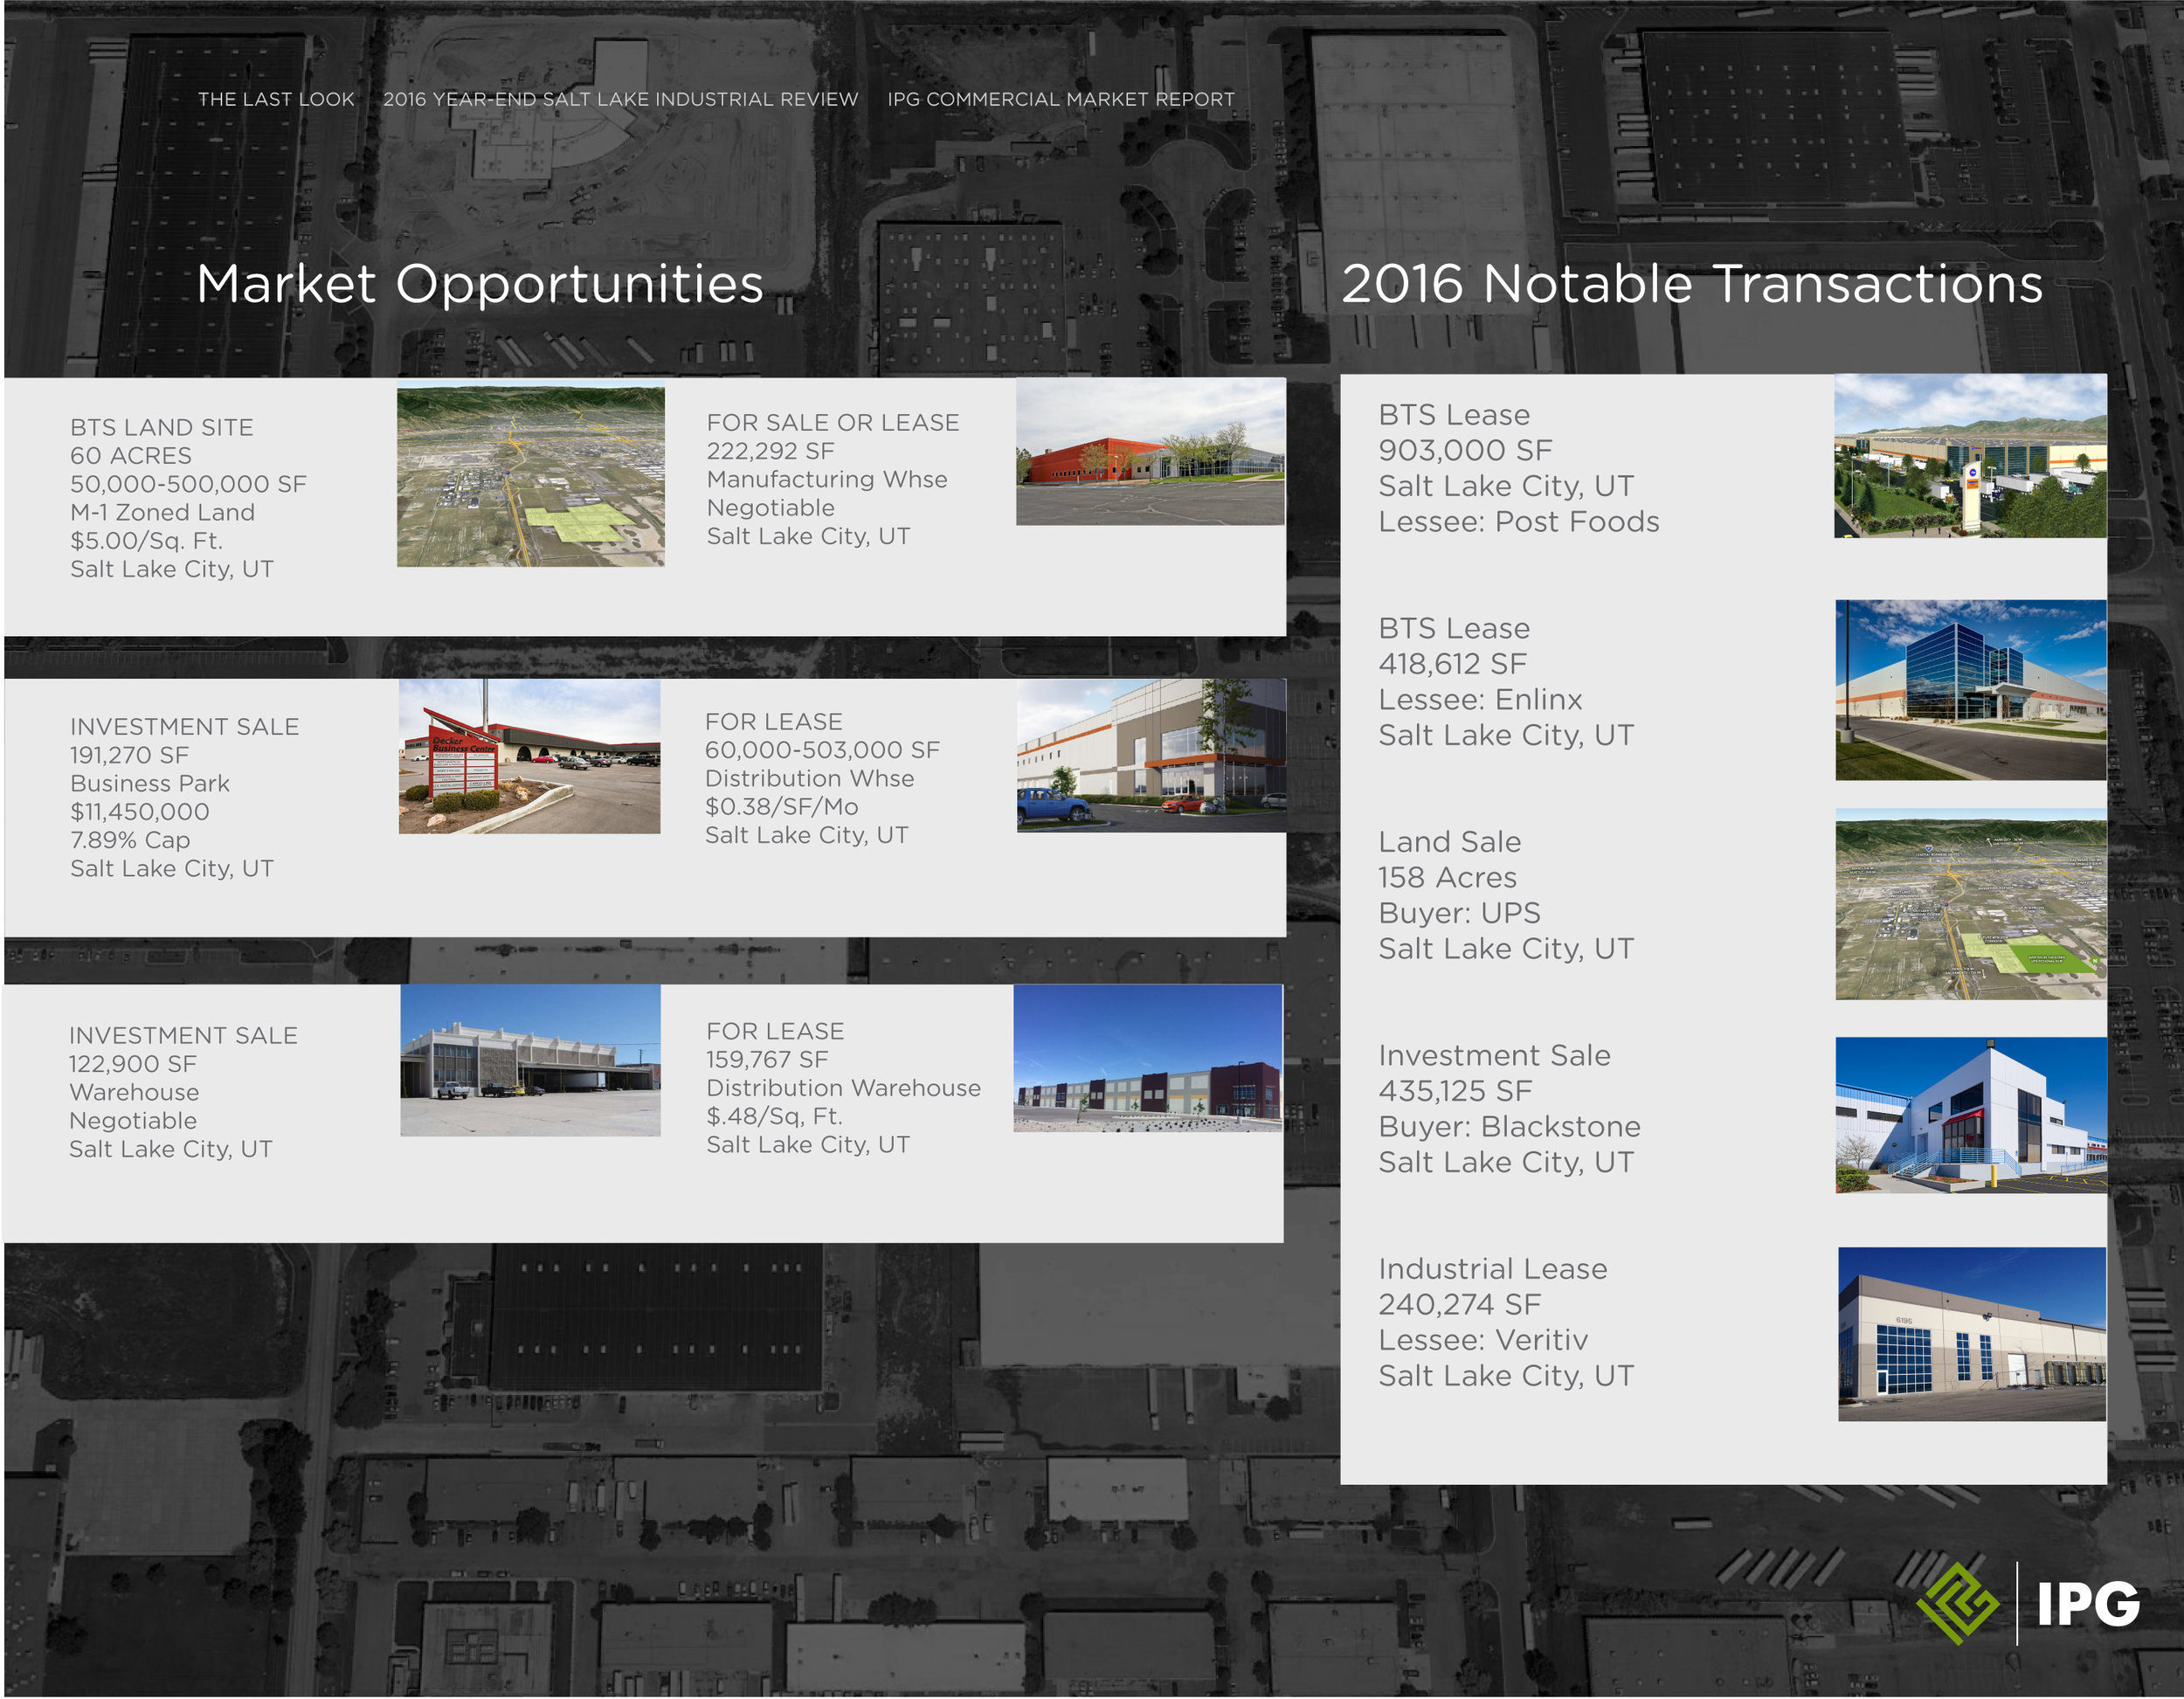Click the '$.48/Sq, Ft.' rate
Screen dimensions: 2184x1699
(x=774, y=1116)
